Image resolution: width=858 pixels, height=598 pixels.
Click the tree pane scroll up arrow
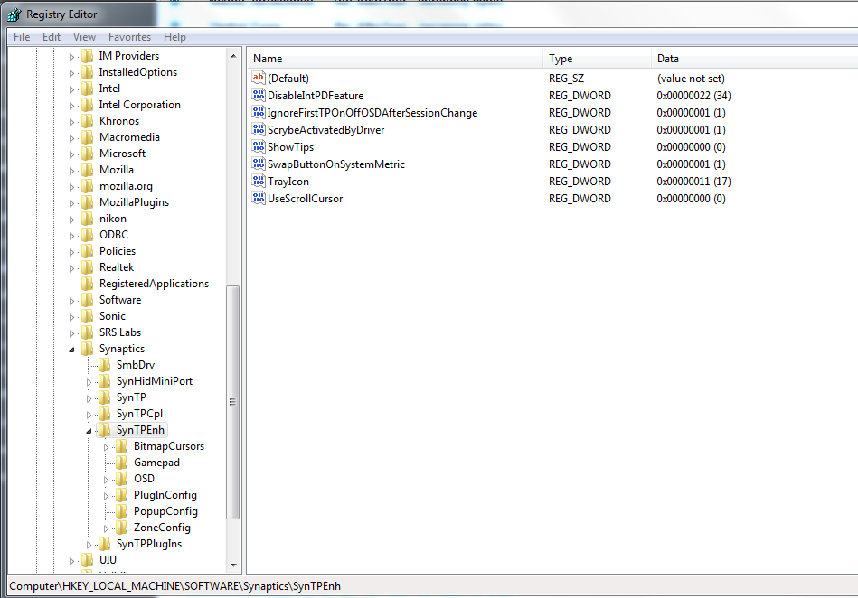click(x=233, y=56)
